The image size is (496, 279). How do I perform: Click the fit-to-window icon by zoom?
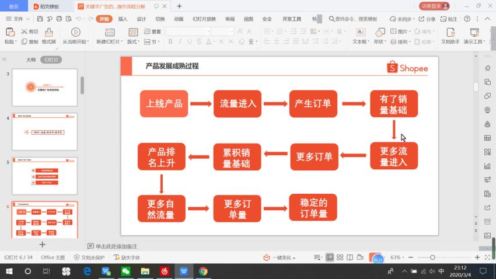coord(487,257)
